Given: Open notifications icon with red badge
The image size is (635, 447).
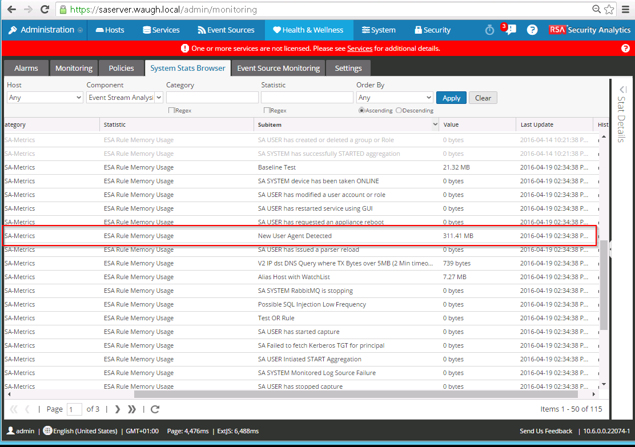Looking at the screenshot, I should [510, 30].
